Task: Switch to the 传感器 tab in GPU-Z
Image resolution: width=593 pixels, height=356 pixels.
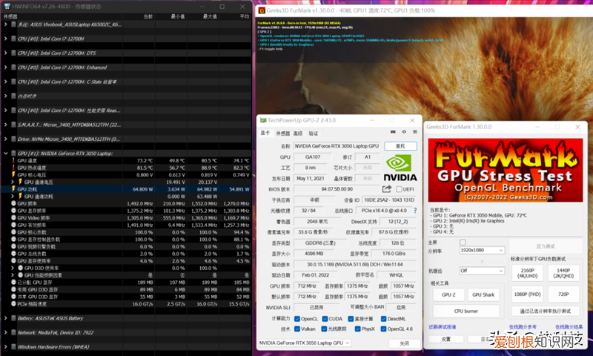Action: (282, 133)
